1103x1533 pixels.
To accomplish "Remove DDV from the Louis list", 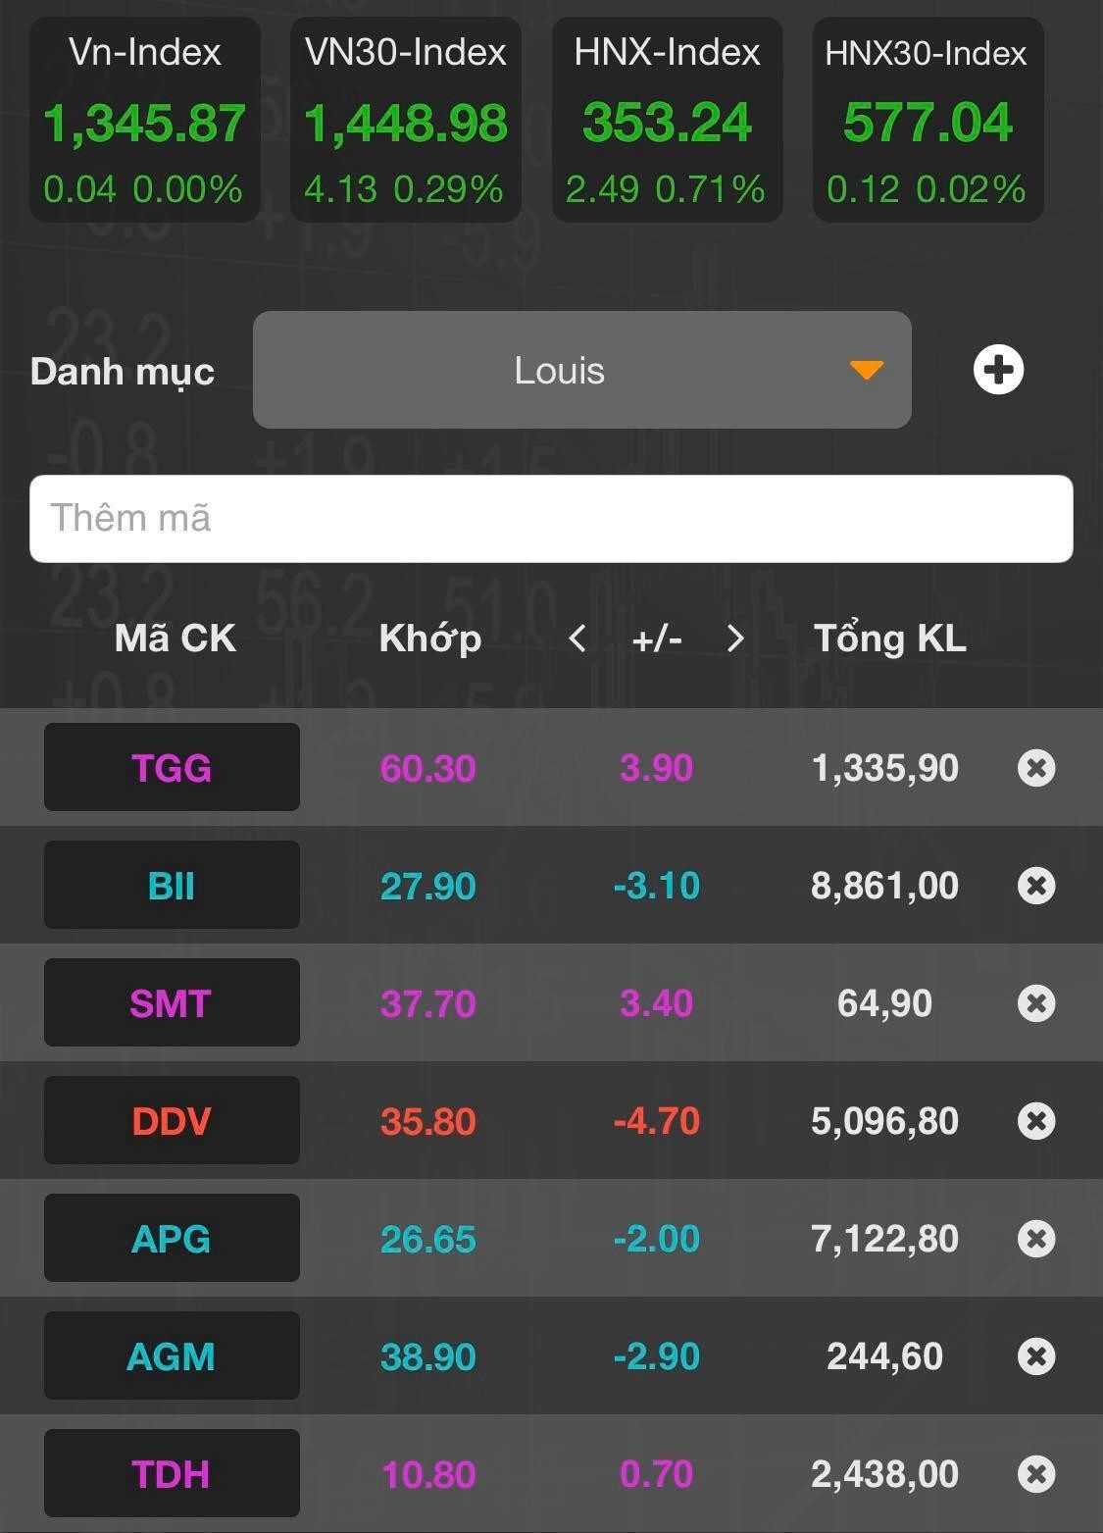I will coord(1036,1120).
